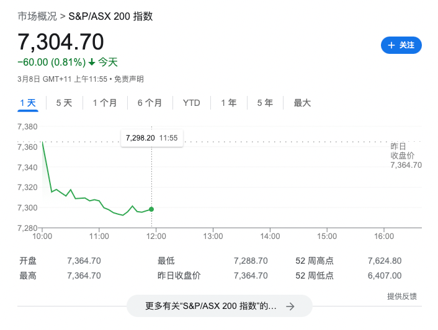Click the 7,298.20 11:55 chart tooltip
The width and height of the screenshot is (438, 330).
151,137
